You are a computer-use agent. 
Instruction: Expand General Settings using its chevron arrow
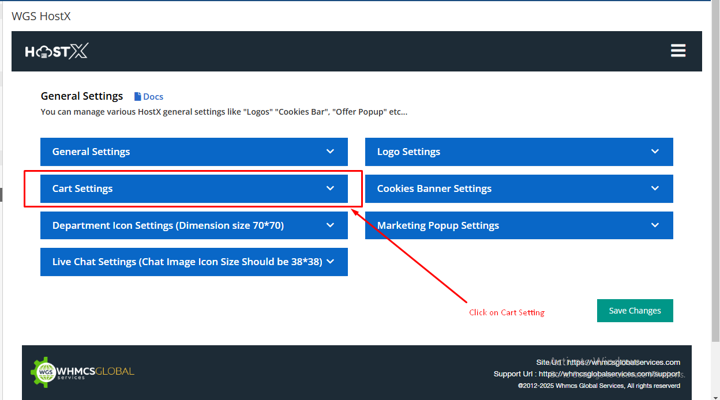point(330,152)
